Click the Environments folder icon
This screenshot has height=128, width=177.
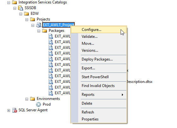(33, 99)
